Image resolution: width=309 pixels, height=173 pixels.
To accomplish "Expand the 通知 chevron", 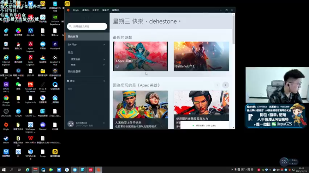I will click(x=104, y=81).
